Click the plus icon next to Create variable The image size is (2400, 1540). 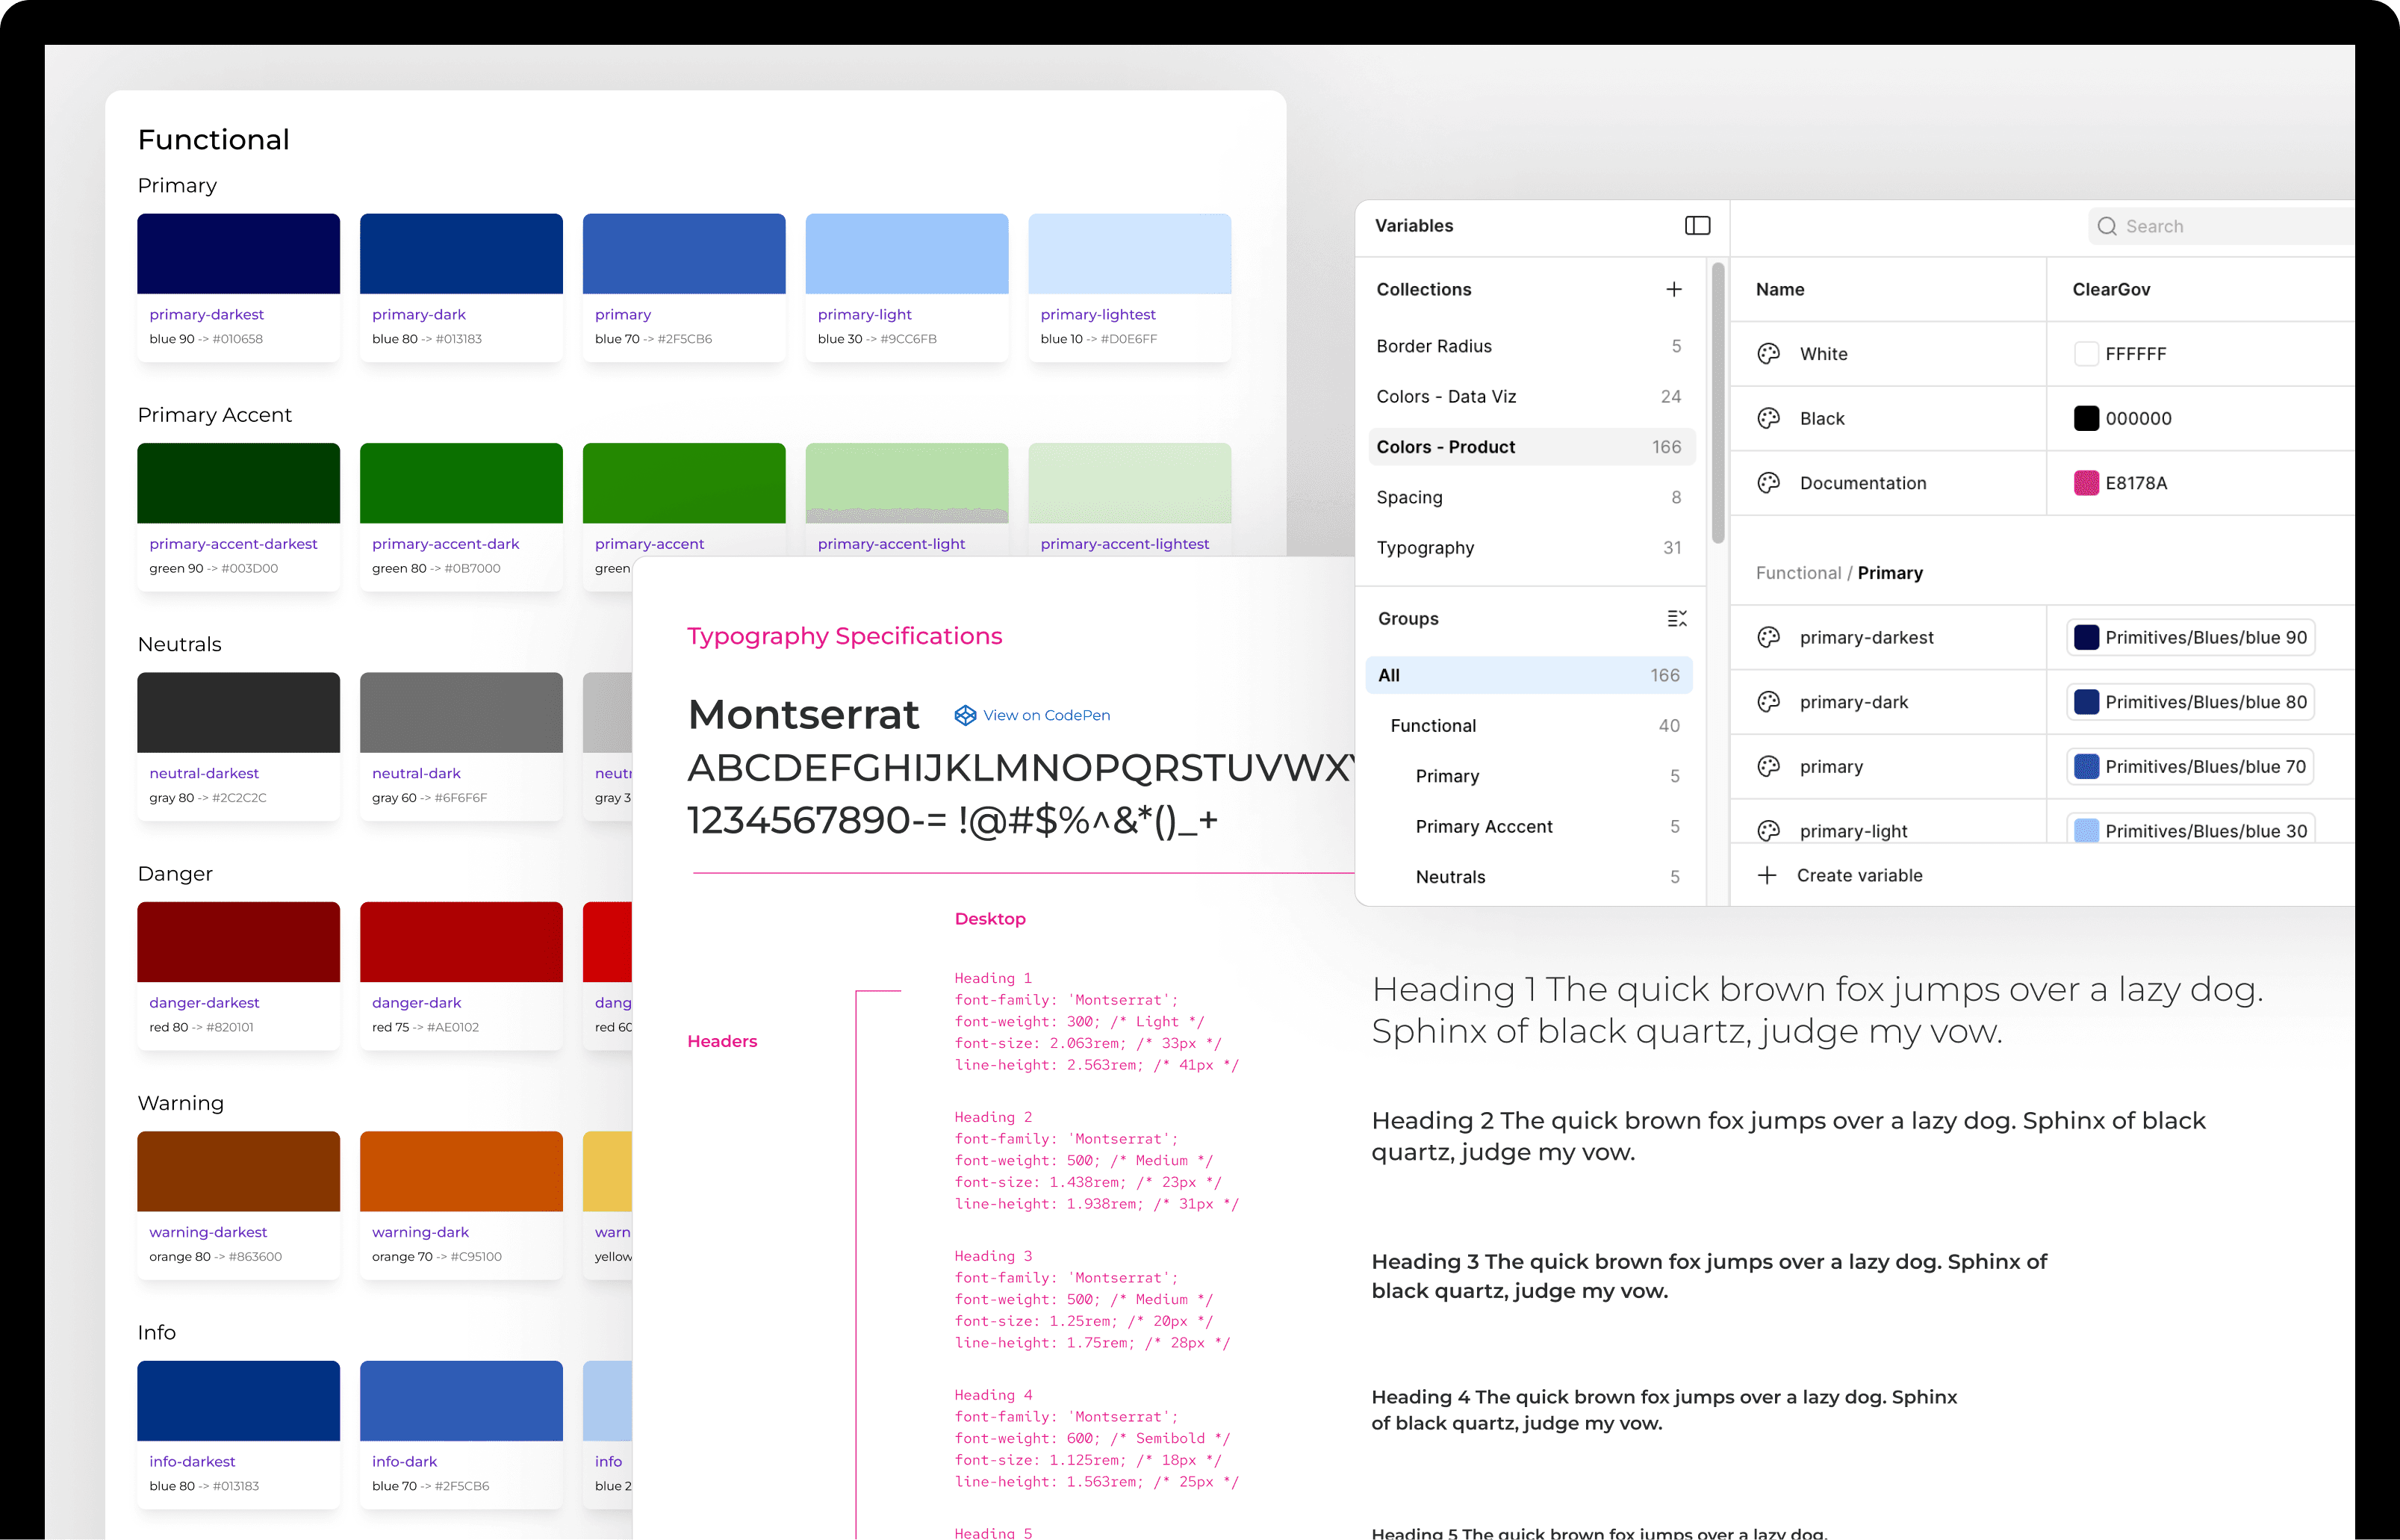point(1768,874)
